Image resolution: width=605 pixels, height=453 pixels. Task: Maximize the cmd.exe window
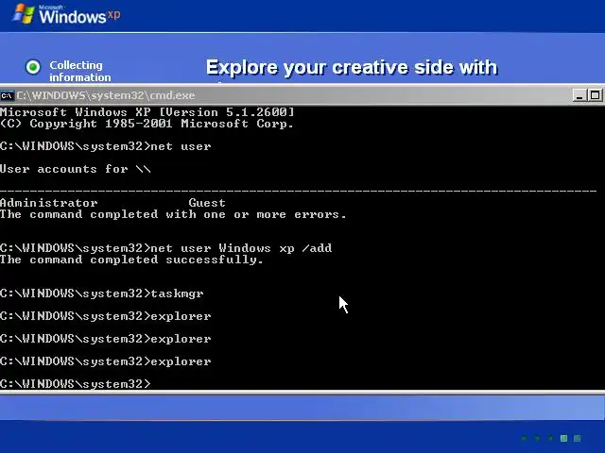(x=595, y=95)
